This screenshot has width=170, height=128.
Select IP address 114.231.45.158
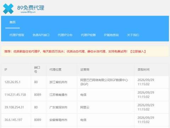point(15,95)
